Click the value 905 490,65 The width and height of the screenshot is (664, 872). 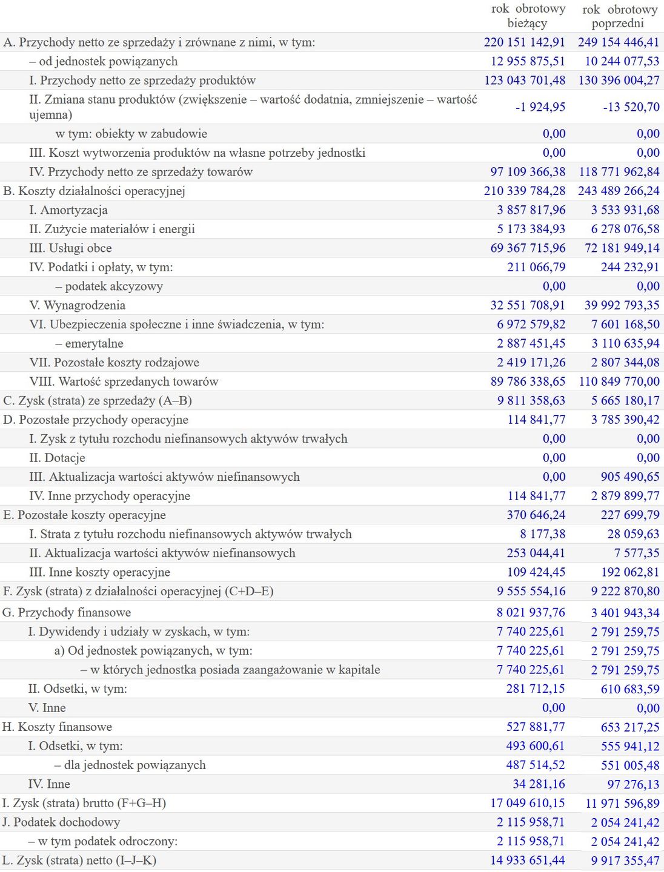pyautogui.click(x=631, y=477)
